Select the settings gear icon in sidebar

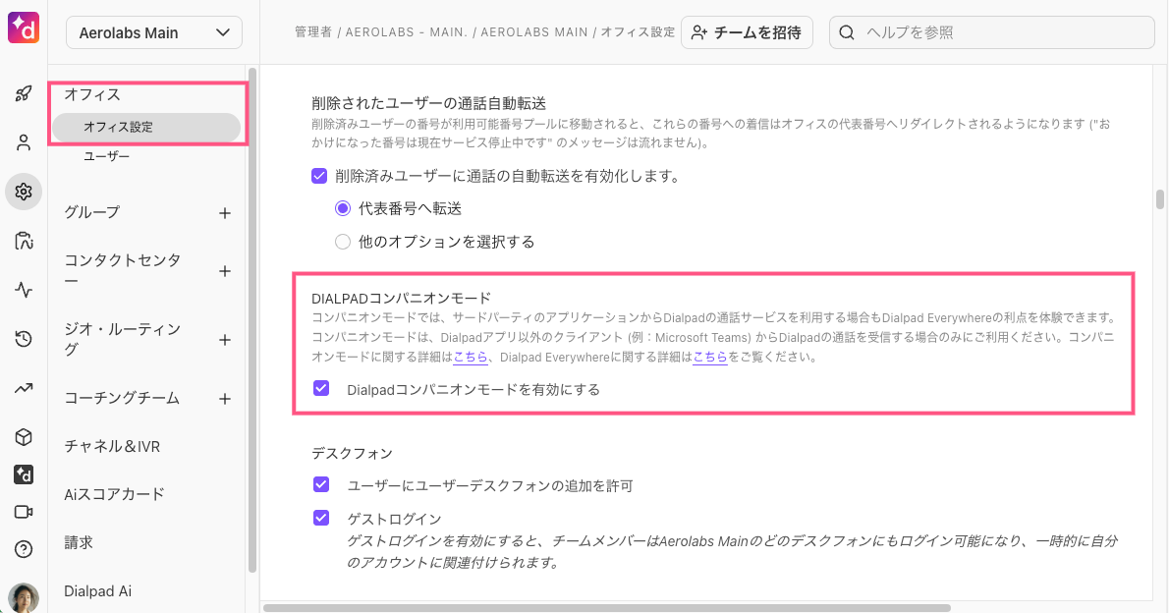24,192
